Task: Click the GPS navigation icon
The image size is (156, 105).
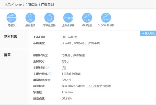Action: click(x=87, y=18)
